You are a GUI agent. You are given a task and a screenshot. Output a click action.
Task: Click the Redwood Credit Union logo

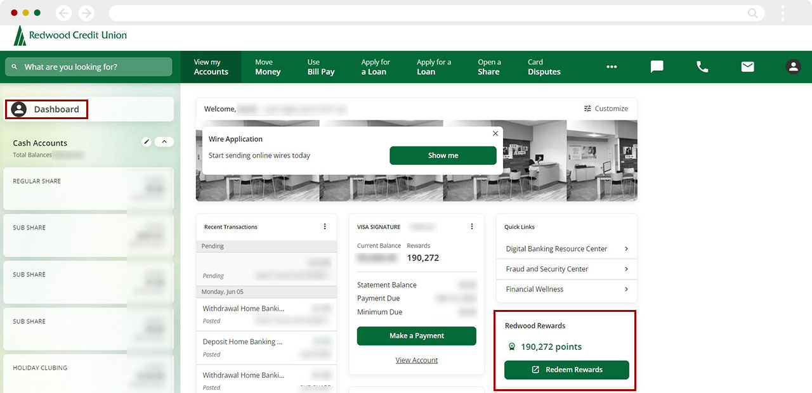pos(70,36)
